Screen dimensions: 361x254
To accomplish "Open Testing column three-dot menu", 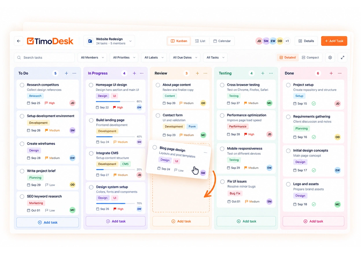I will (x=271, y=73).
